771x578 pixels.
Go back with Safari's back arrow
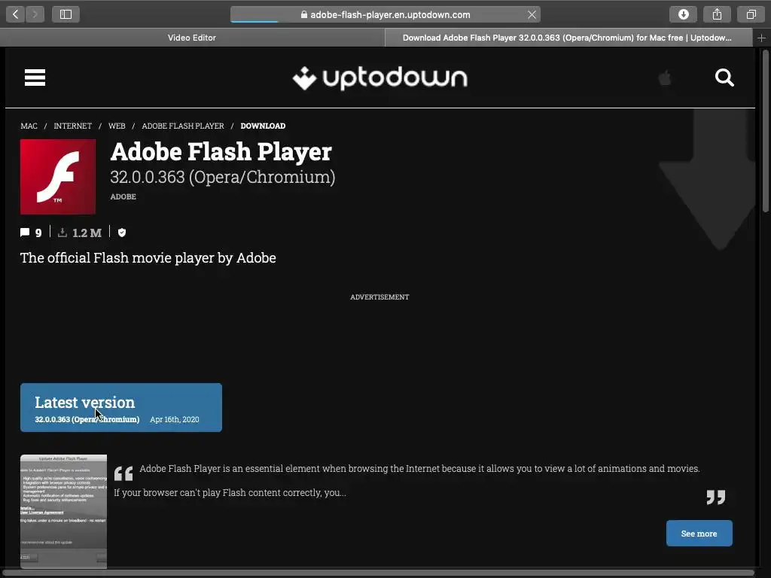point(16,14)
